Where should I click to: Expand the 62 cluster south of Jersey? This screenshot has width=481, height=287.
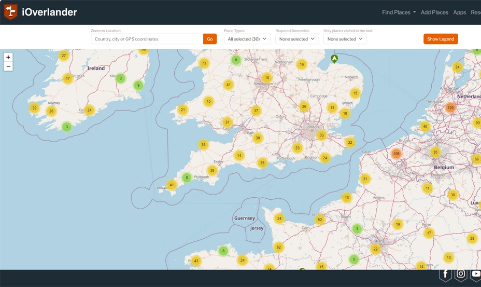(278, 248)
